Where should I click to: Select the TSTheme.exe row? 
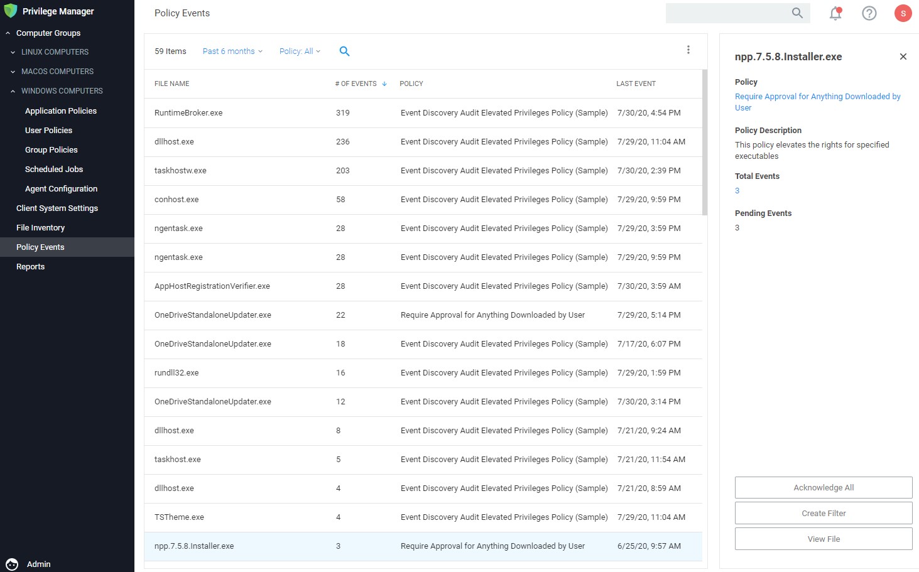coord(423,517)
